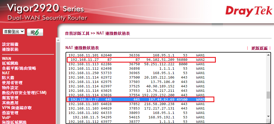Click the IPv6 button icon
This screenshot has width=274, height=124.
click(x=35, y=32)
